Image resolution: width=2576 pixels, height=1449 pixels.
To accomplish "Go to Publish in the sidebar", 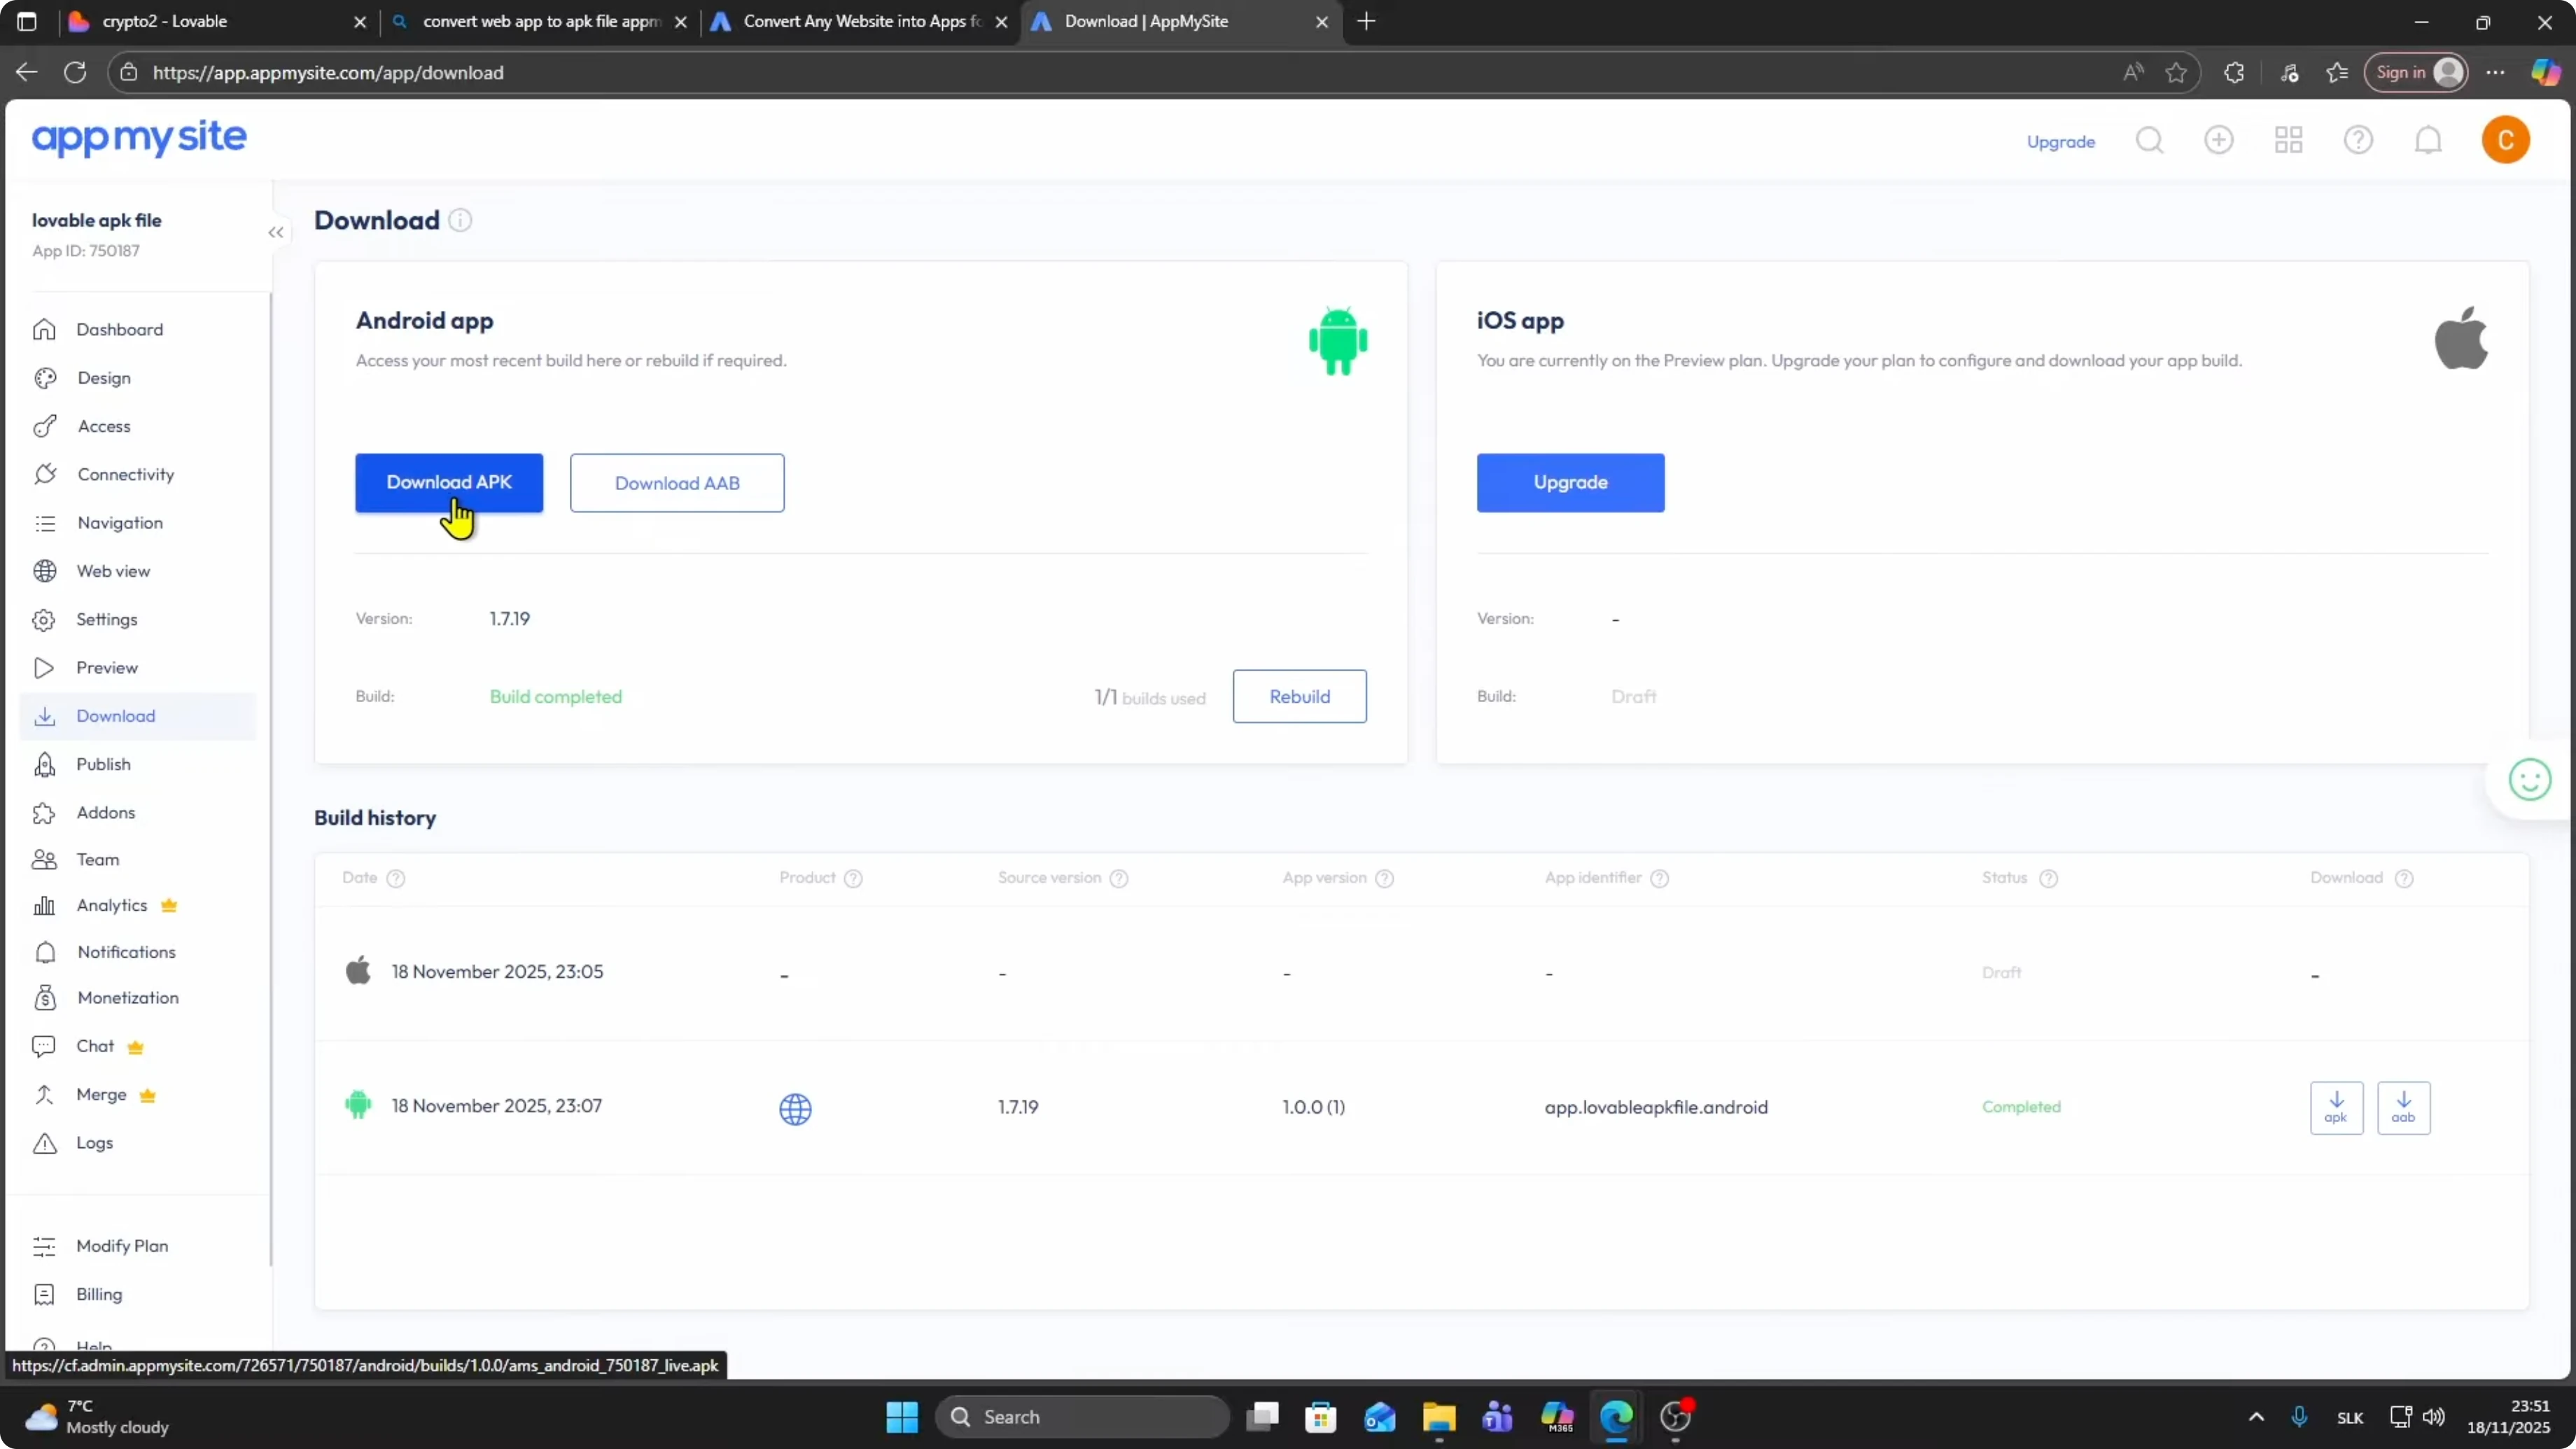I will 138,764.
